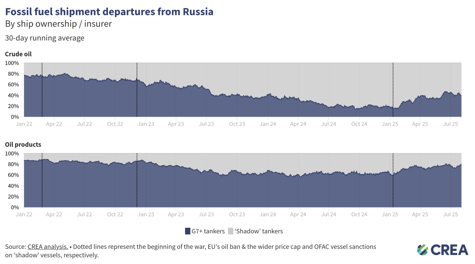Screen dimensions: 475x264
Task: Click the 40% y-axis label of Oil products chart
Action: click(13, 186)
